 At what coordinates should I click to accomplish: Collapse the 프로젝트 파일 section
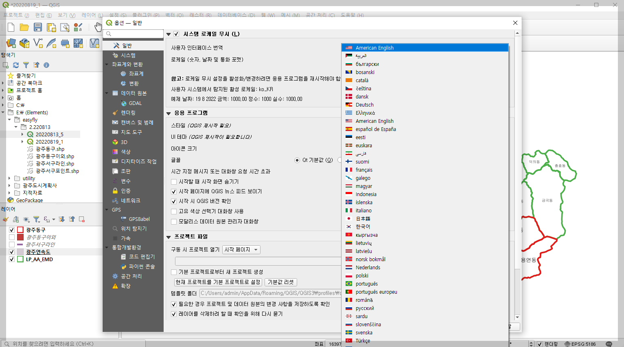(x=169, y=237)
